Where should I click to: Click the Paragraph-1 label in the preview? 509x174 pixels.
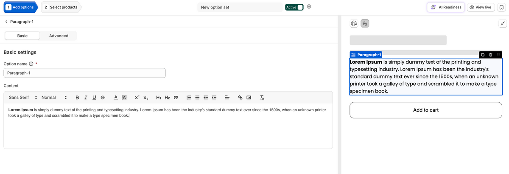[366, 55]
